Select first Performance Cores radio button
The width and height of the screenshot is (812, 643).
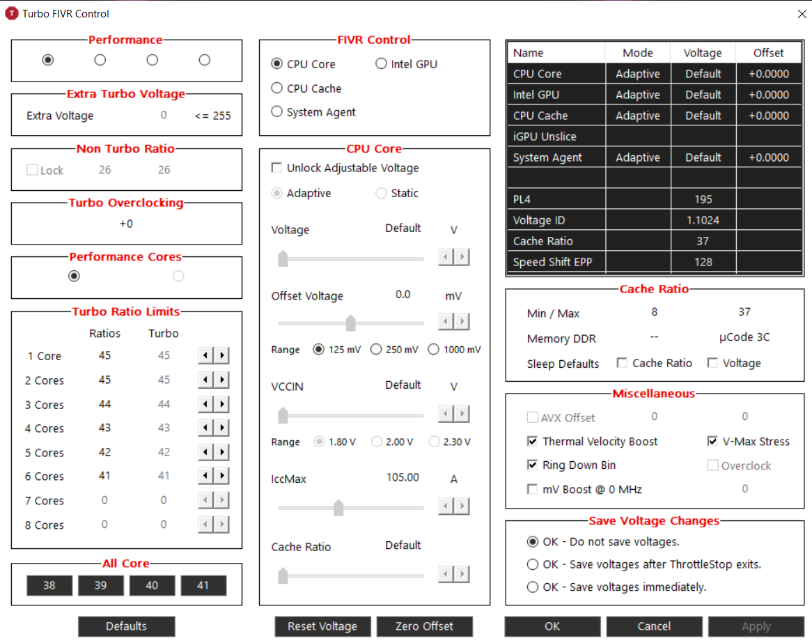(74, 276)
